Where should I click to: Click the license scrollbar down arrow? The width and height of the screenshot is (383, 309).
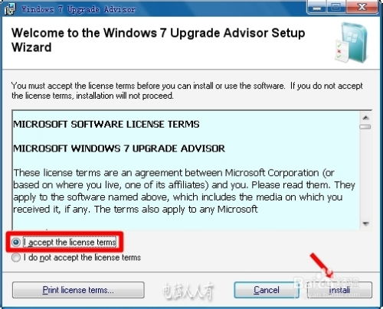tap(365, 224)
